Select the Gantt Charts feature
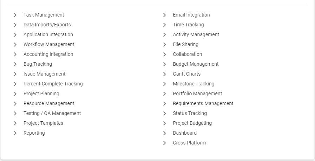The height and width of the screenshot is (161, 315). (x=186, y=74)
